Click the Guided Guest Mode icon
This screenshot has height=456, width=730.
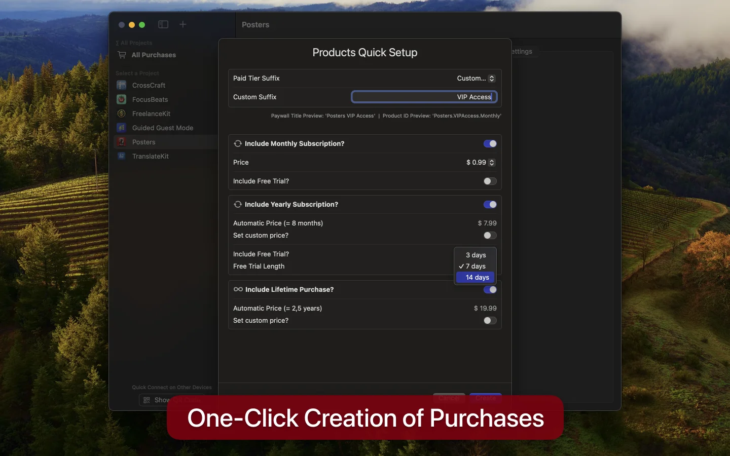(122, 128)
